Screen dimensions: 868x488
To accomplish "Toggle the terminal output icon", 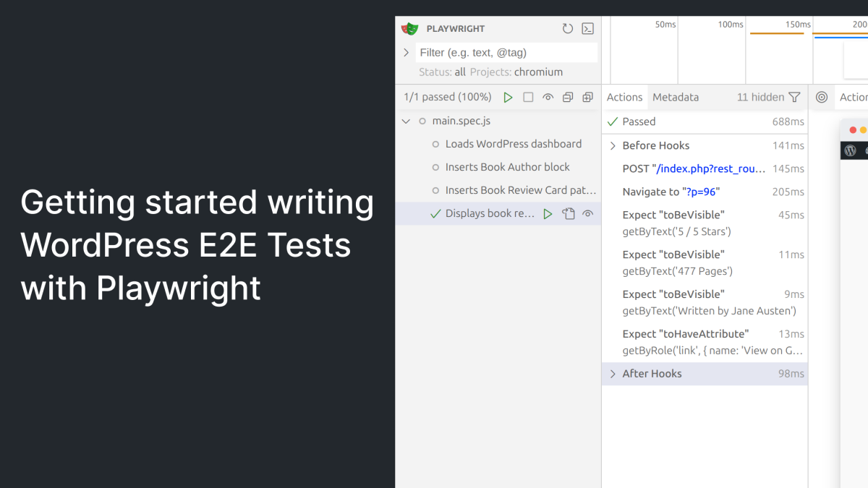I will pos(588,29).
